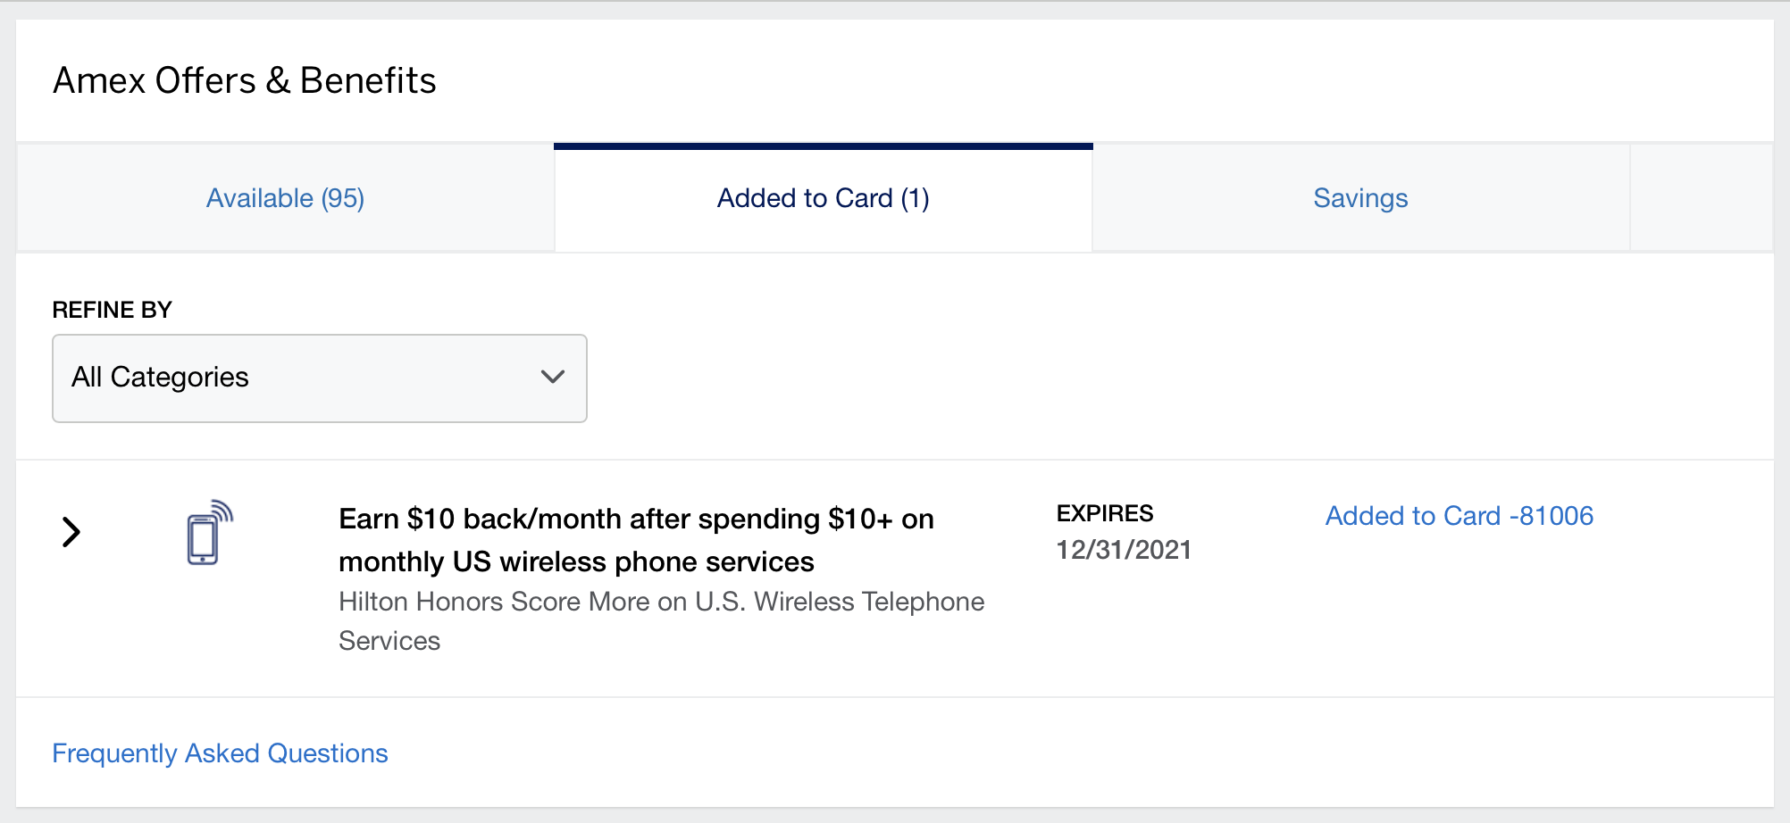The width and height of the screenshot is (1790, 823).
Task: Open the All Categories dropdown
Action: (319, 378)
